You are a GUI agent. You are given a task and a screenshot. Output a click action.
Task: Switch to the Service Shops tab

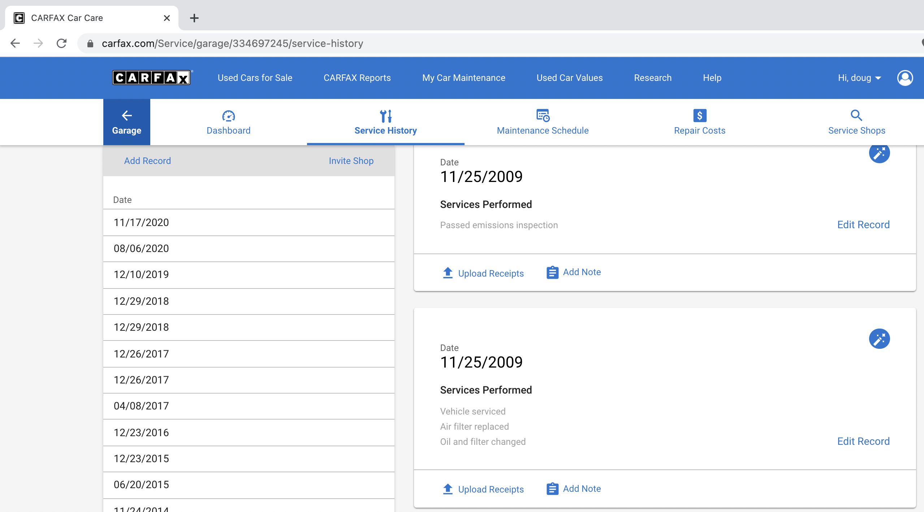coord(856,122)
